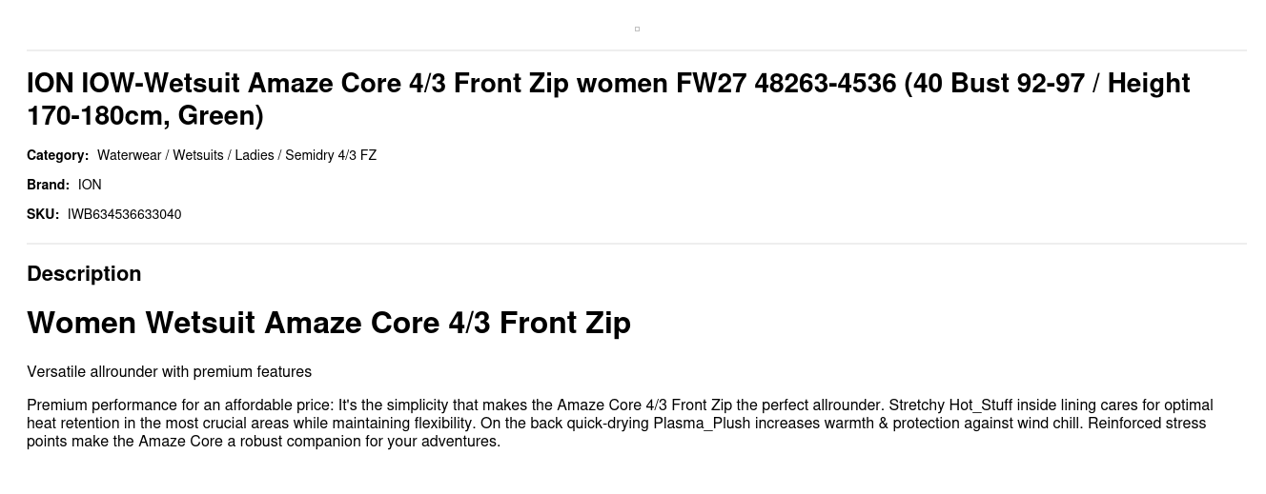Click the Brand: label
The image size is (1266, 494).
coord(48,185)
